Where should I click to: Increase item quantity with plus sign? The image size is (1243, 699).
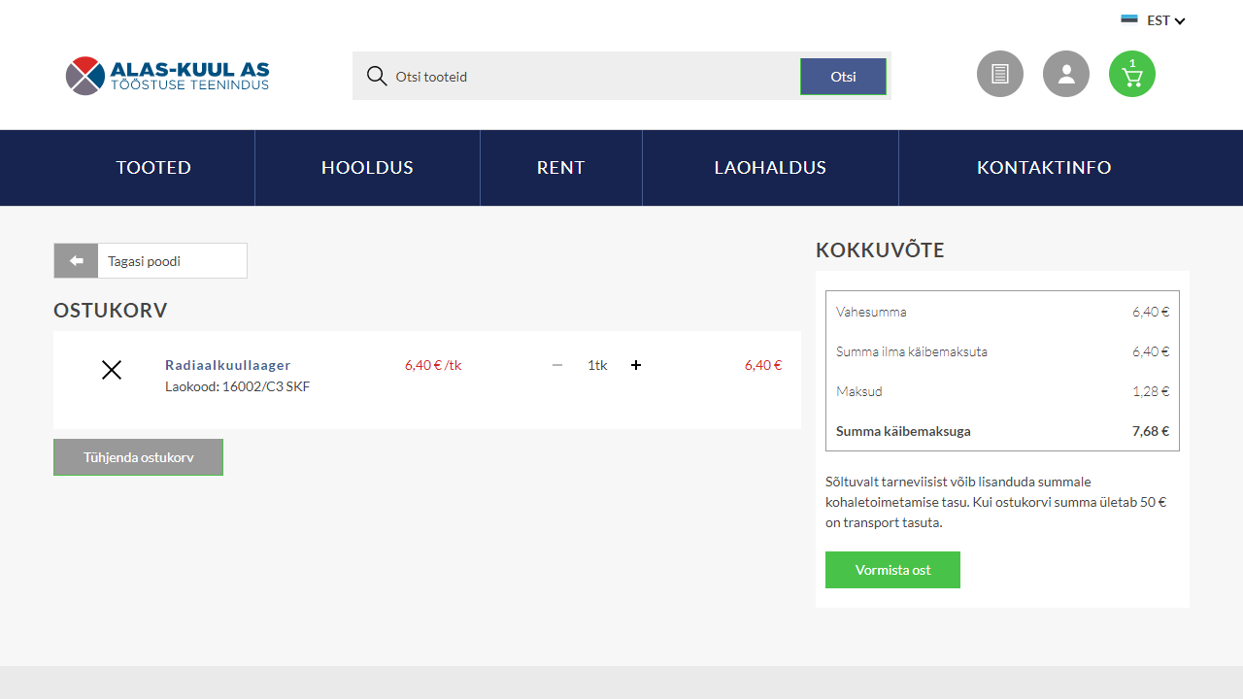[x=636, y=365]
